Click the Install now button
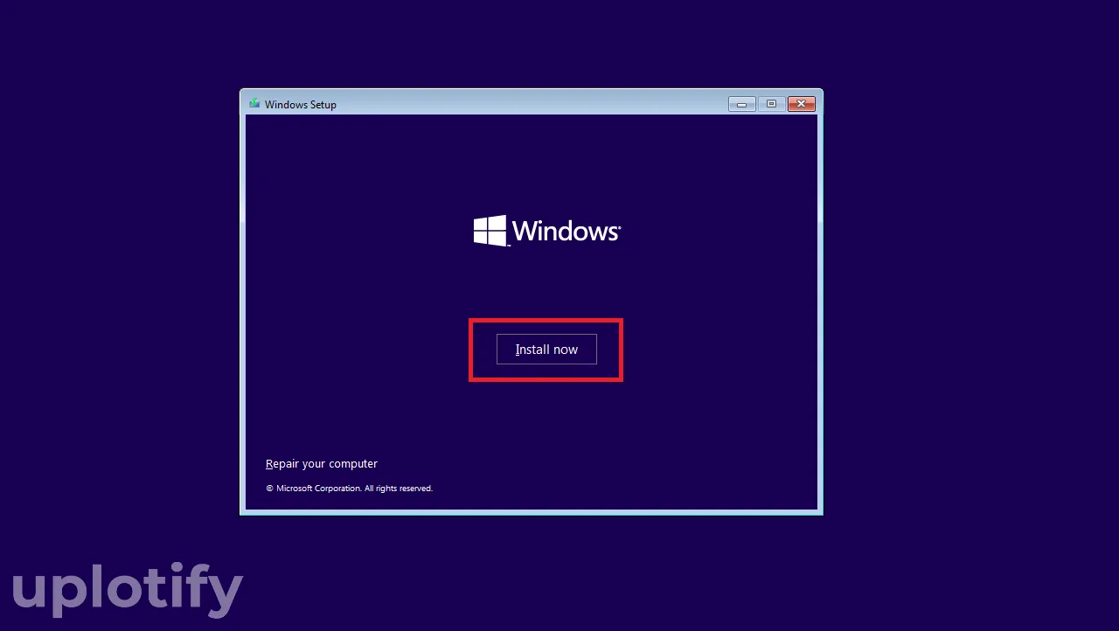This screenshot has height=631, width=1119. [546, 350]
